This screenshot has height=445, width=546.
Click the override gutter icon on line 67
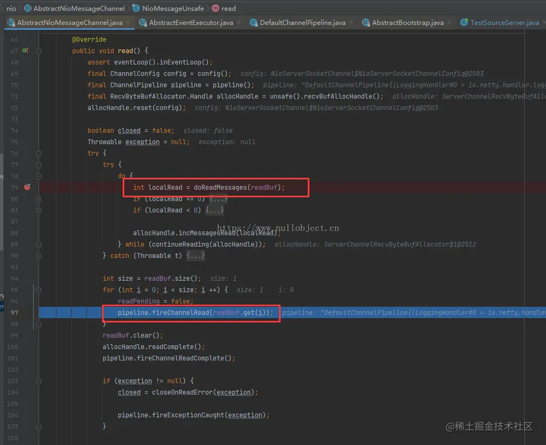26,50
